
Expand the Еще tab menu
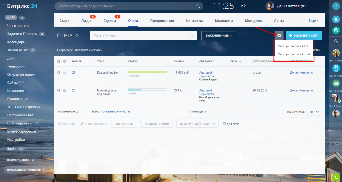tap(313, 21)
